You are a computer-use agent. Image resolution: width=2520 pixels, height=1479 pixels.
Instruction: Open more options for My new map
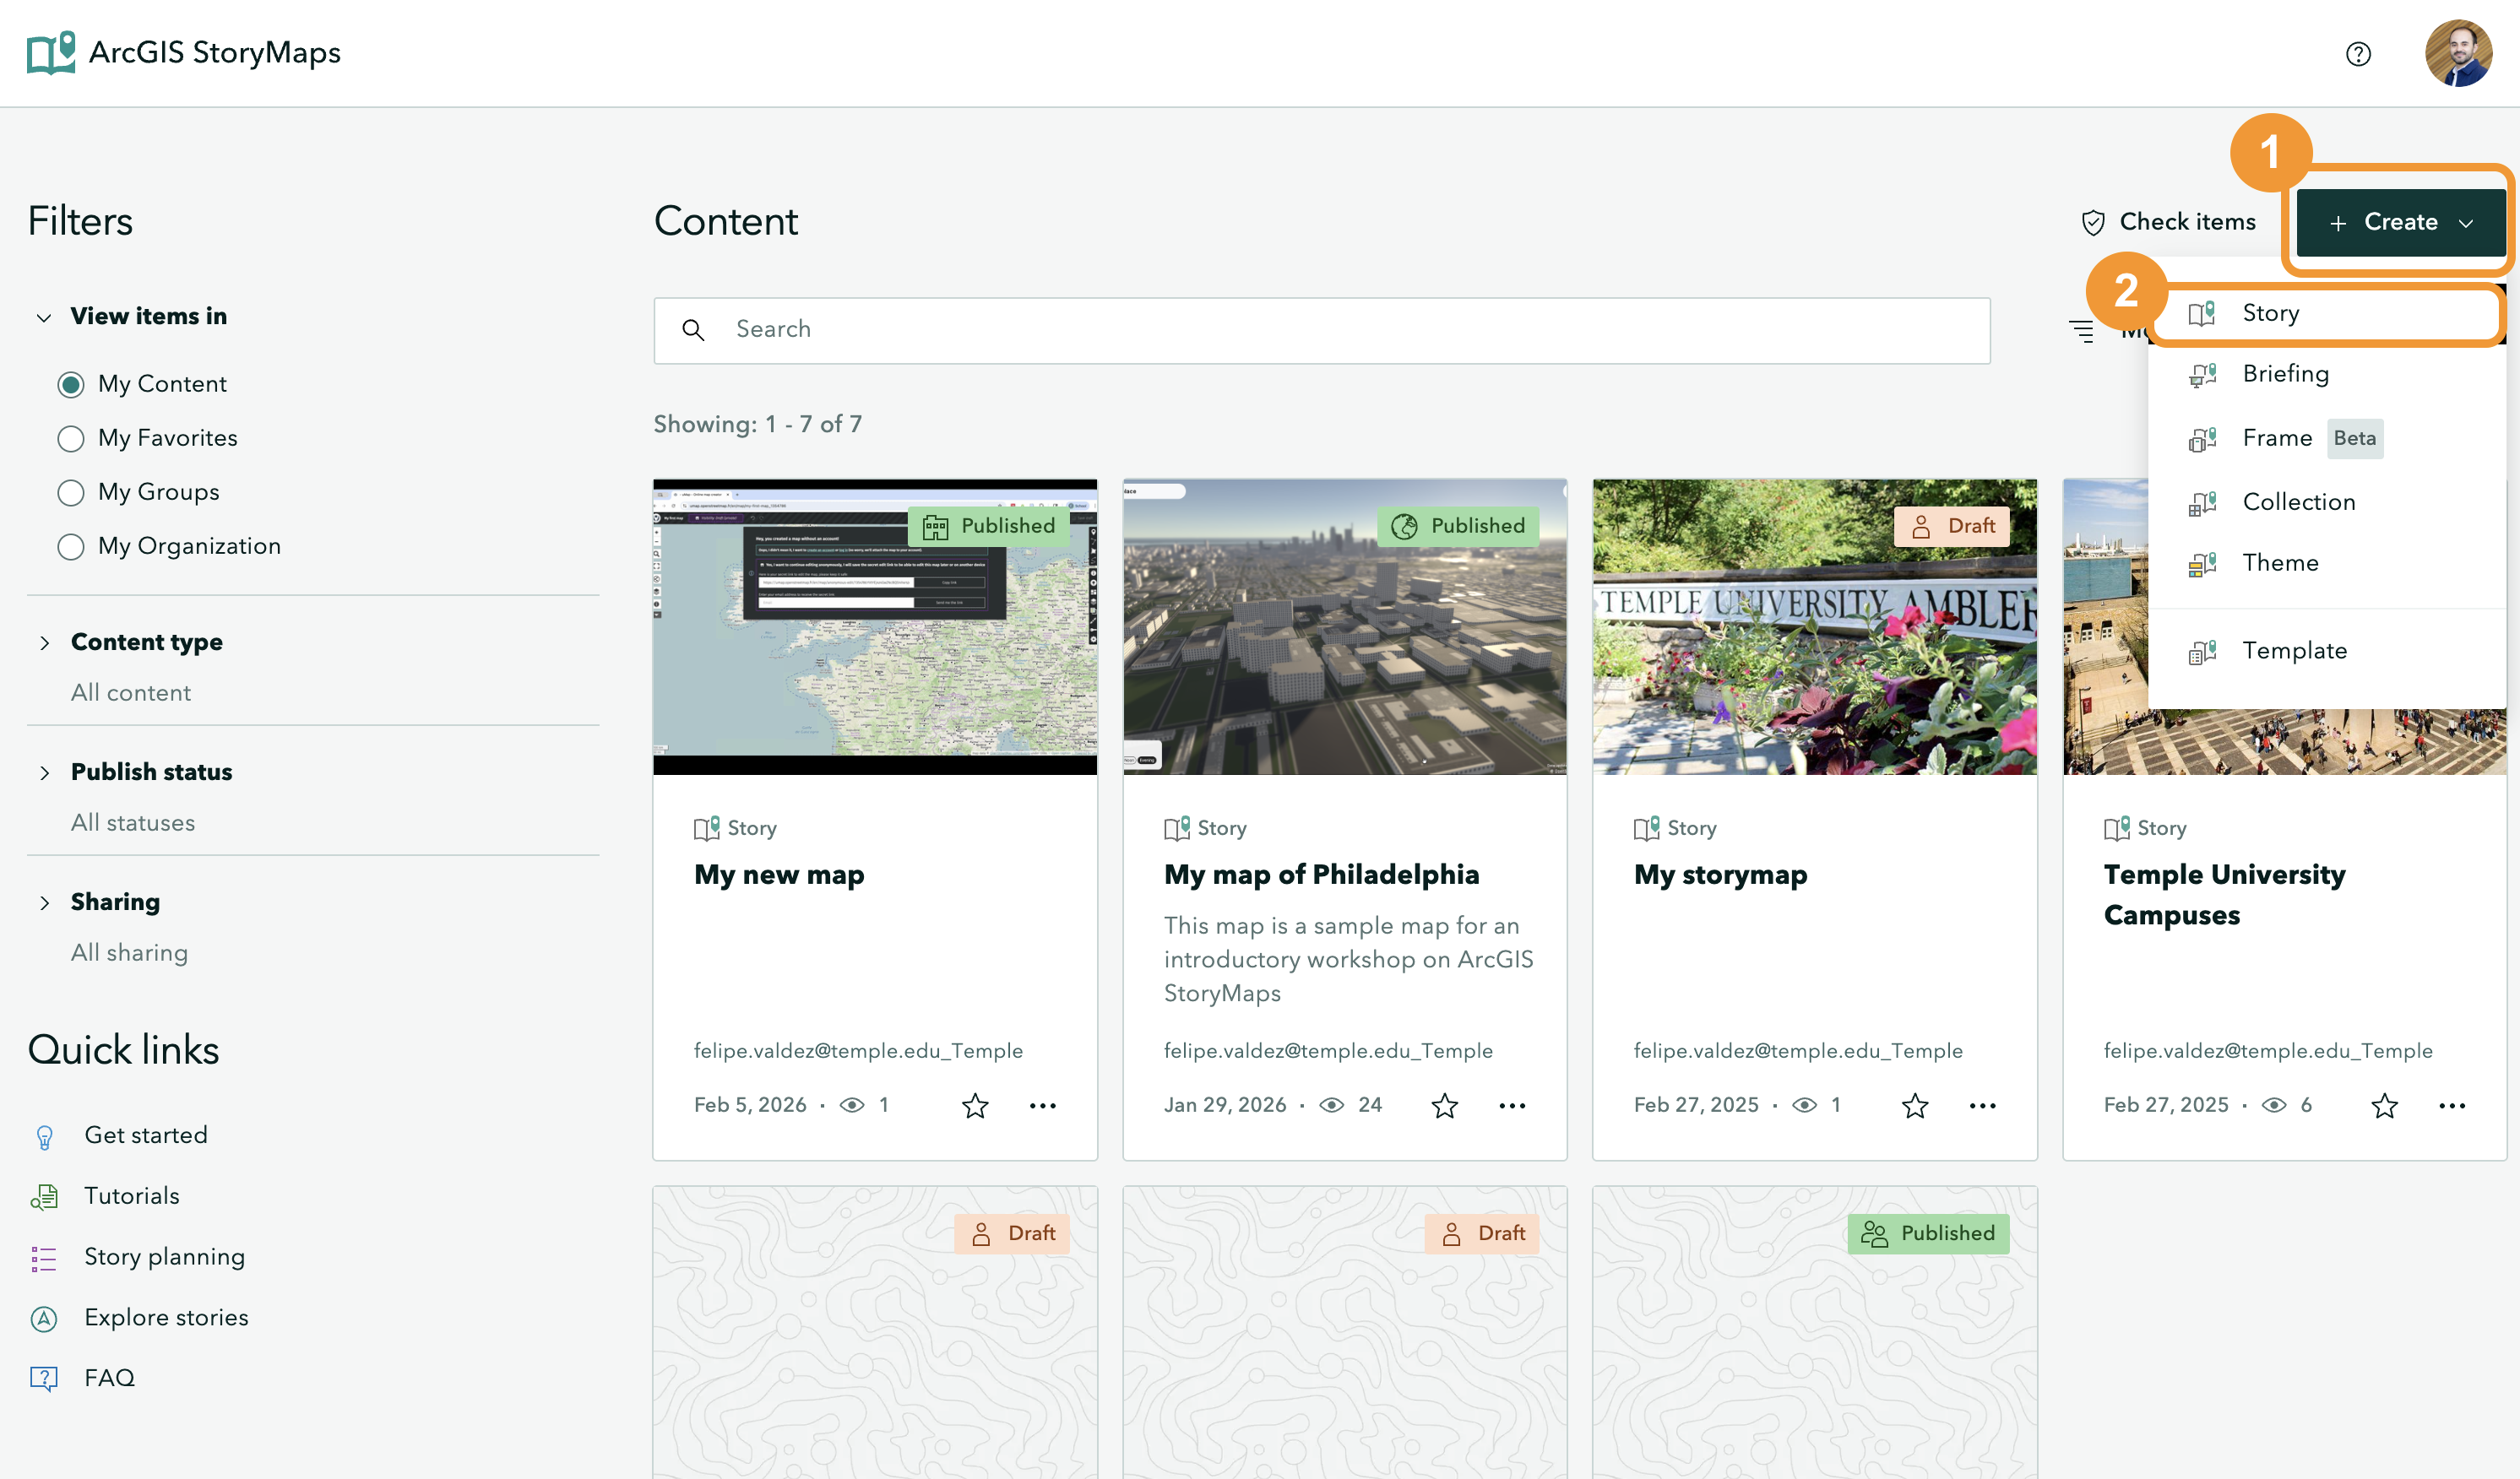click(1043, 1105)
